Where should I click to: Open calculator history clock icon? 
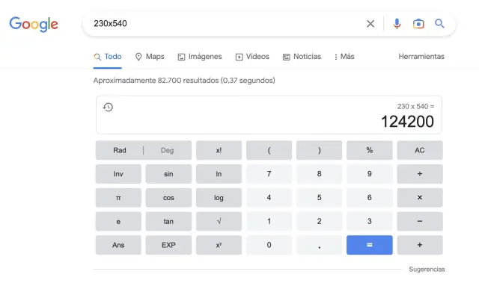coord(108,107)
